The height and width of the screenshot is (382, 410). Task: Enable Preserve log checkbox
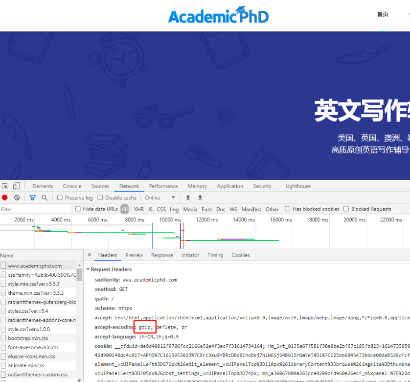click(60, 197)
